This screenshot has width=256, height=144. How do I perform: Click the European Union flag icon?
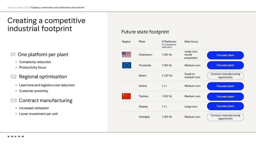point(126,65)
